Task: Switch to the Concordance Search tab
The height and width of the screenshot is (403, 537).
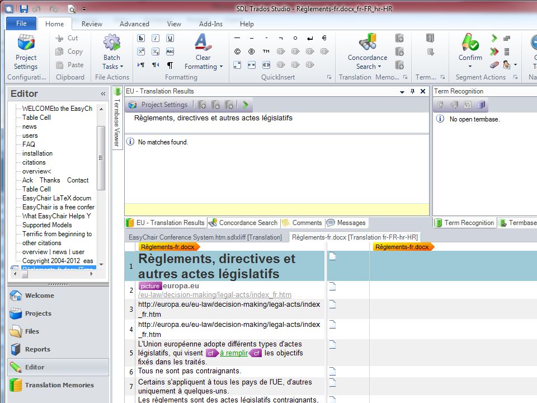Action: pos(243,223)
